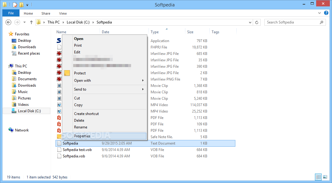Viewport: 332px width, 183px height.
Task: Switch to the View ribbon tab
Action: click(x=63, y=13)
